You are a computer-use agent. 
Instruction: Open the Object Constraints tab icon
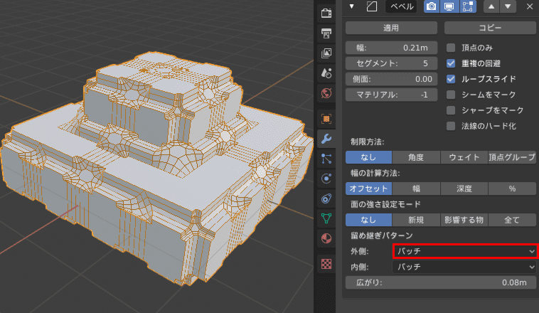coord(326,198)
